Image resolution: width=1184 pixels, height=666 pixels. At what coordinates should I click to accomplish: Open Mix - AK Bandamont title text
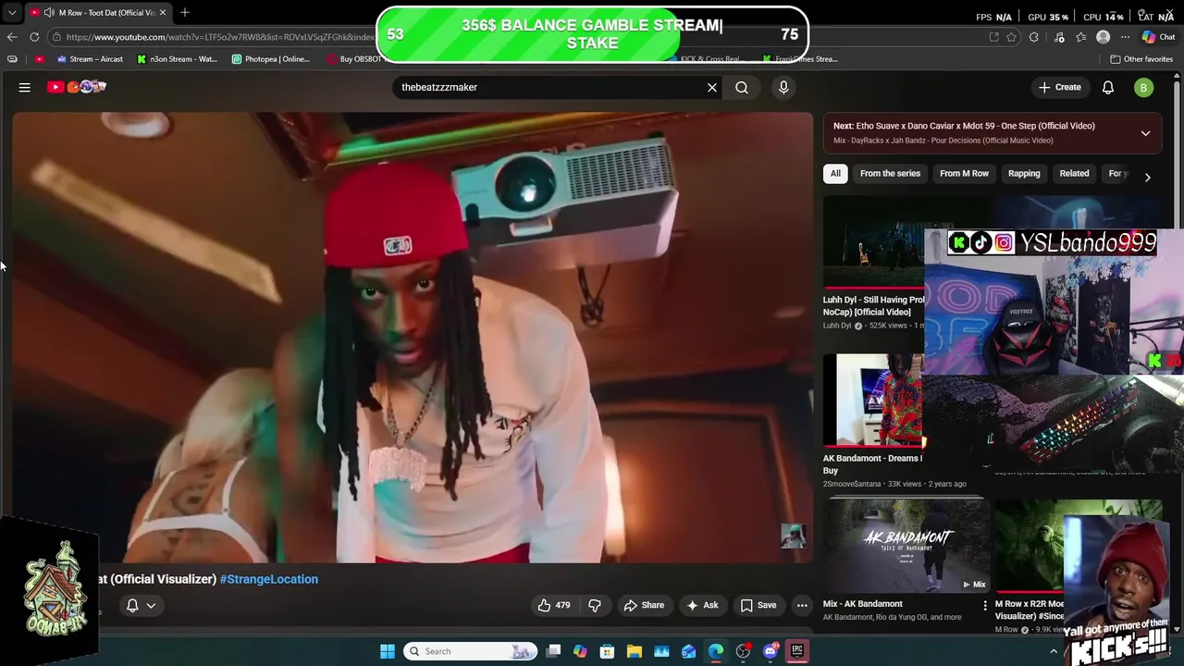[x=863, y=604]
